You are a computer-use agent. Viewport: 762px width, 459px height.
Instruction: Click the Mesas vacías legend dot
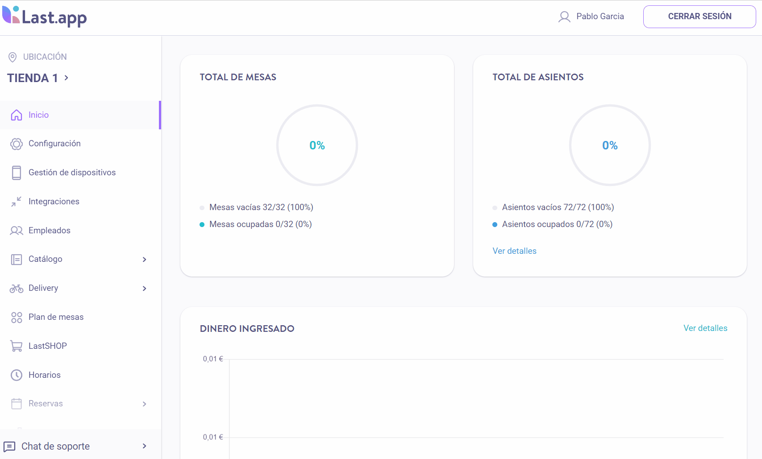tap(202, 208)
